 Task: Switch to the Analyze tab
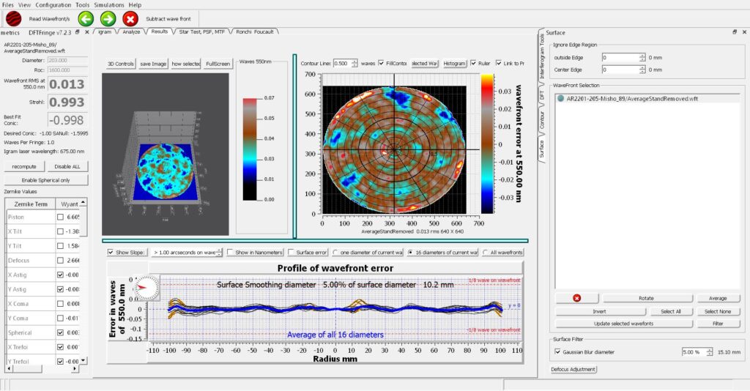pyautogui.click(x=131, y=32)
